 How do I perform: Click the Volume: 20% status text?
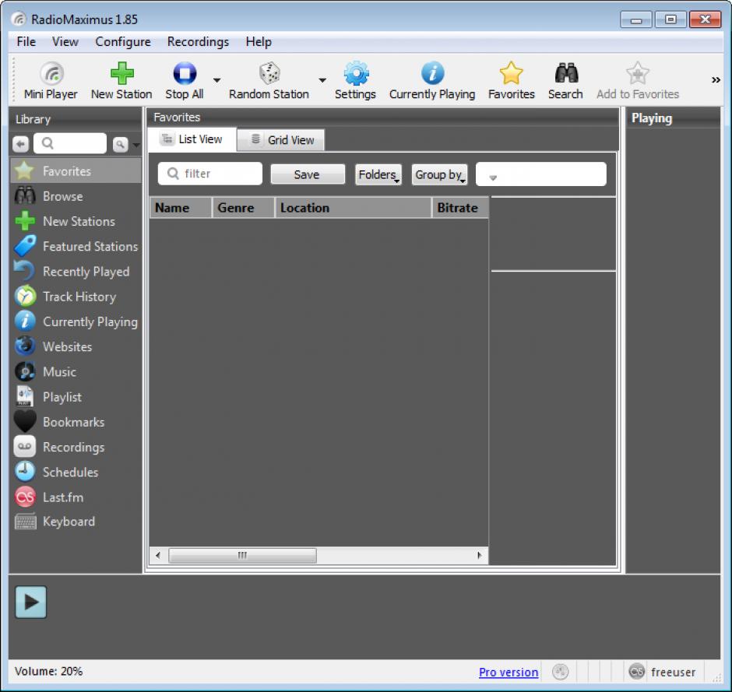pos(48,671)
